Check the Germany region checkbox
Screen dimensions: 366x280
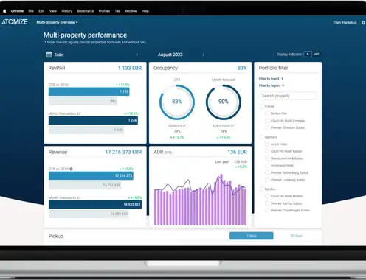(261, 137)
